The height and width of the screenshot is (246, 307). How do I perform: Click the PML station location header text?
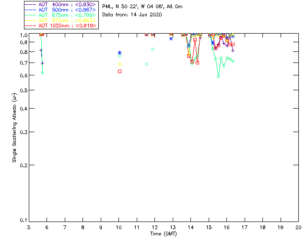[142, 7]
